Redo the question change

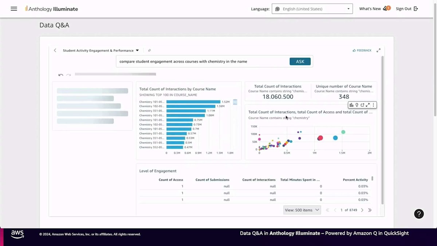[68, 75]
